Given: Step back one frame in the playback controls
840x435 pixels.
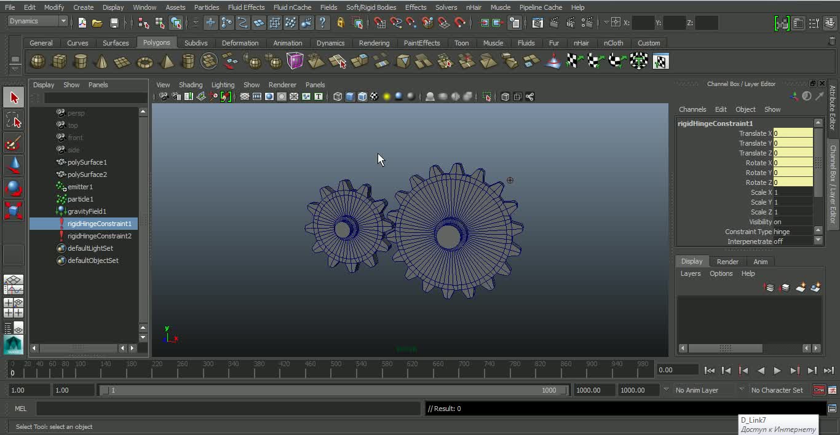Looking at the screenshot, I should pyautogui.click(x=726, y=370).
